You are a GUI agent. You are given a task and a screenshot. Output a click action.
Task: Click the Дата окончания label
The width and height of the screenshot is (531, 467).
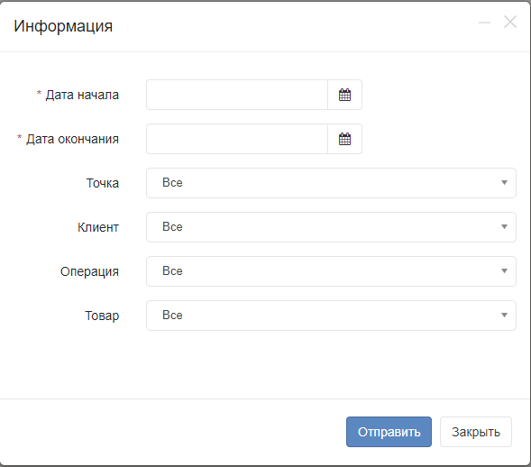72,139
